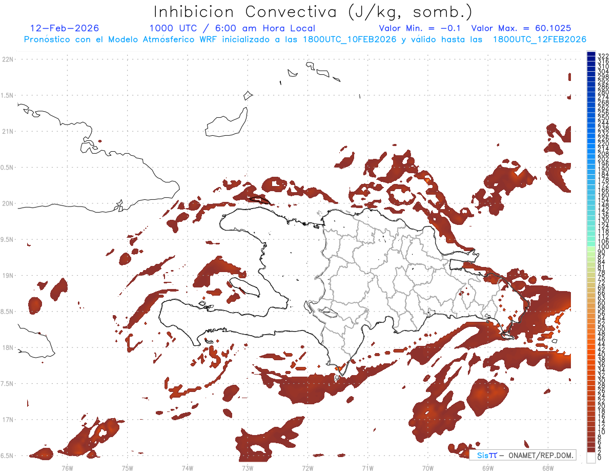Click the colorbar label '0'
Image resolution: width=615 pixels, height=475 pixels.
point(599,457)
